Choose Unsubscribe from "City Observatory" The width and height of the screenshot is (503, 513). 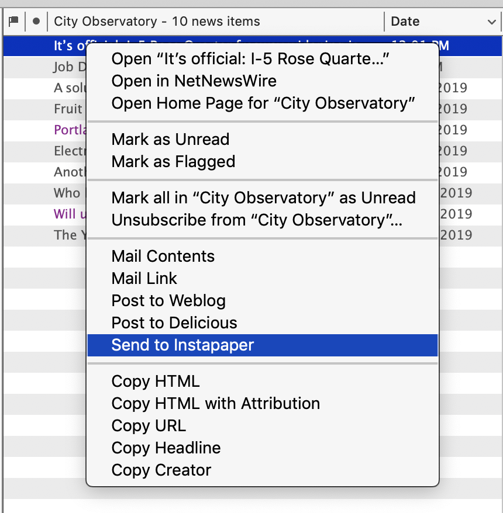pos(262,220)
